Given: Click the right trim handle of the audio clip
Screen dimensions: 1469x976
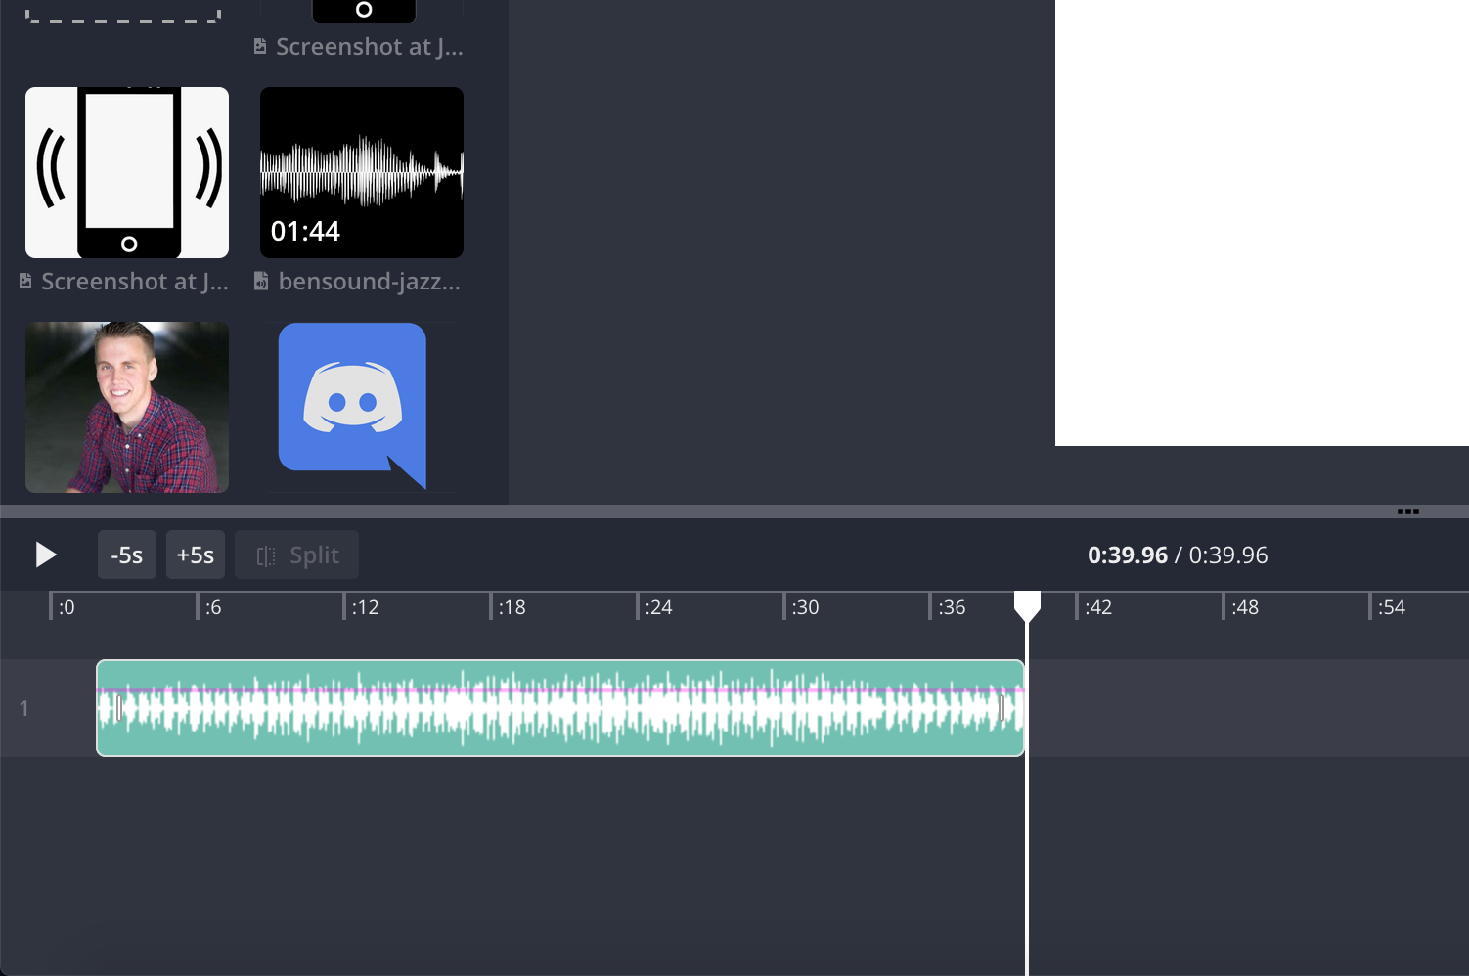Looking at the screenshot, I should [1002, 708].
